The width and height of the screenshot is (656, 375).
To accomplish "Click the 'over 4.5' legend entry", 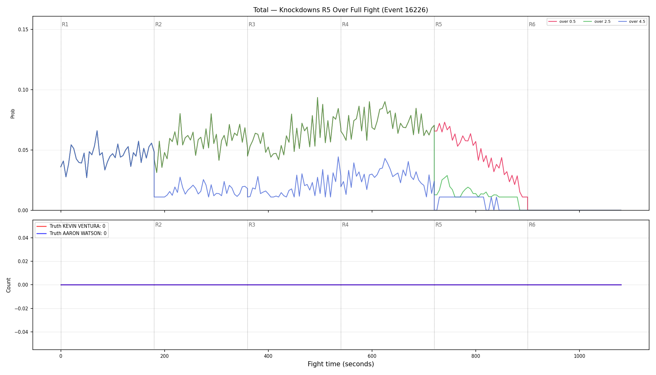I will 632,22.
